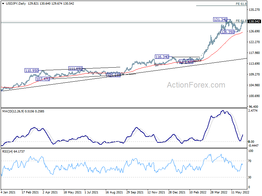
Task: Click the 111.659 price annotation
Action: [x=75, y=69]
